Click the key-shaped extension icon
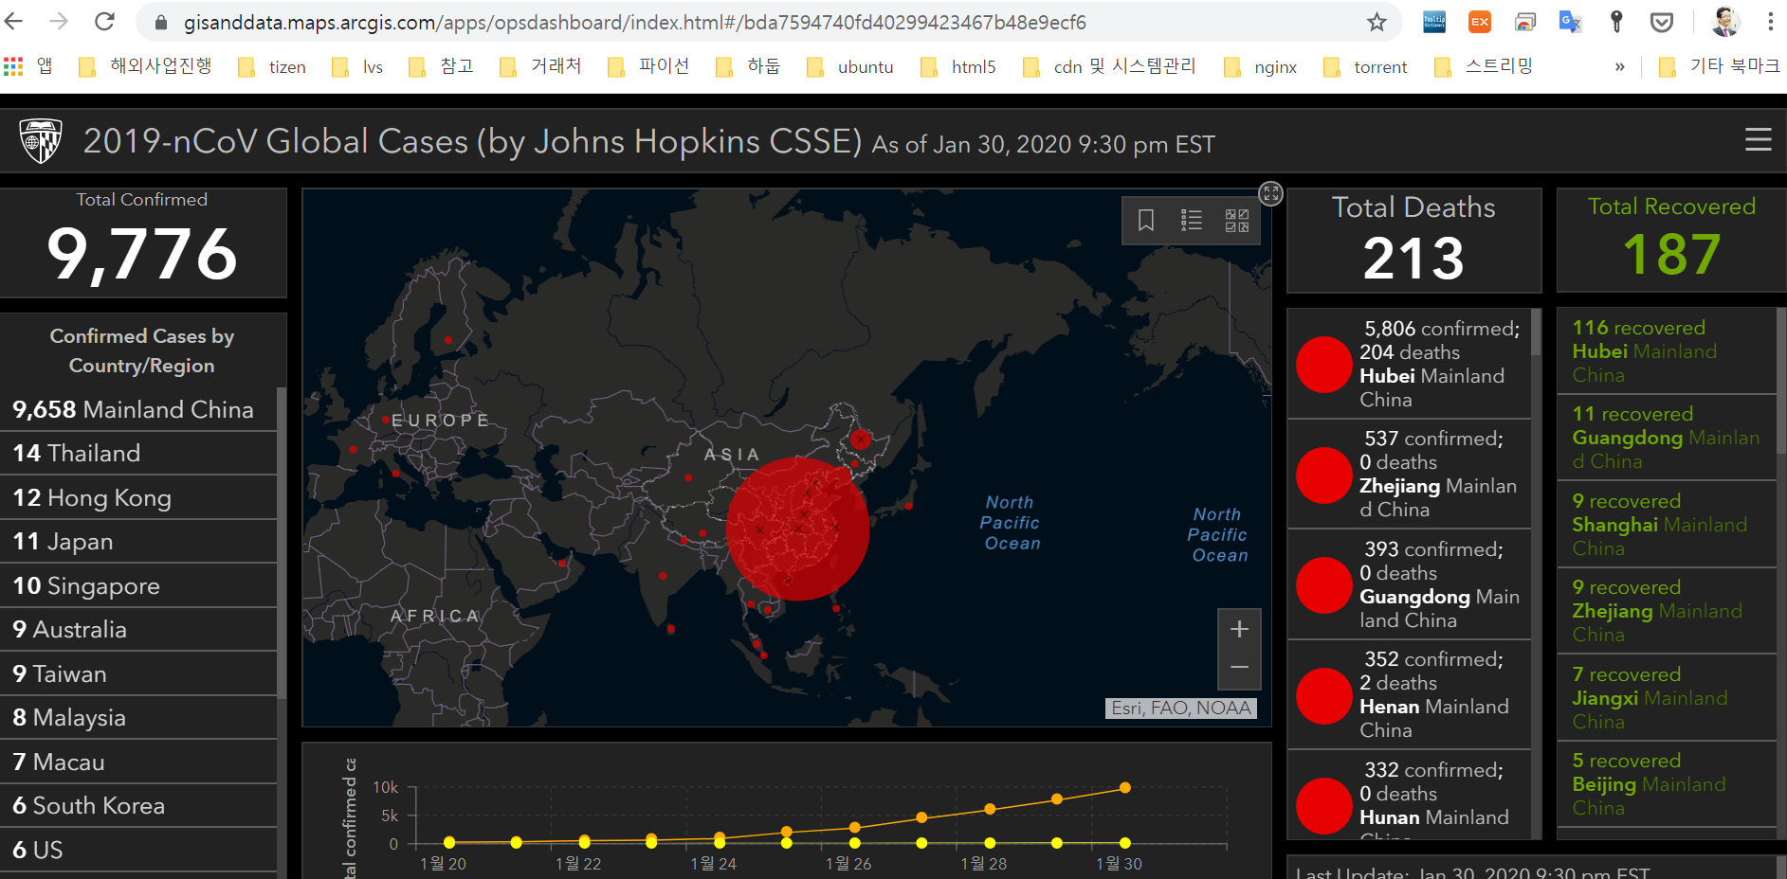 [x=1616, y=22]
